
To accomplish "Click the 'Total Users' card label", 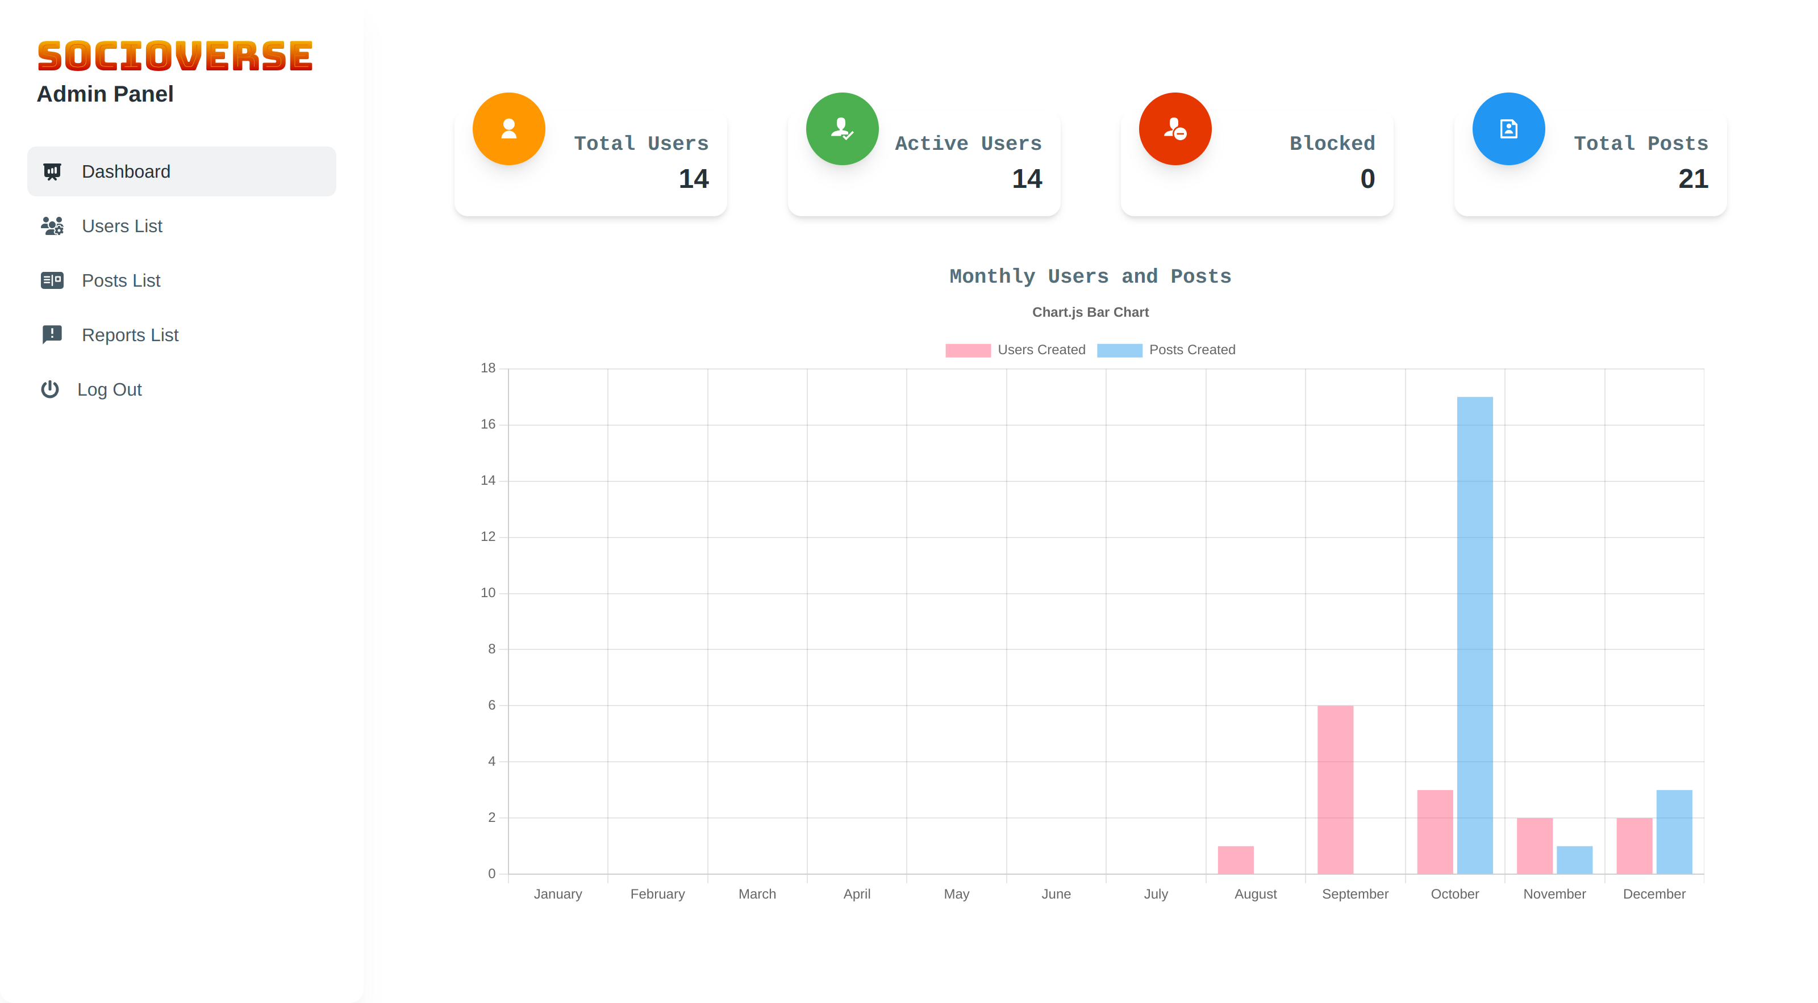I will [x=641, y=143].
